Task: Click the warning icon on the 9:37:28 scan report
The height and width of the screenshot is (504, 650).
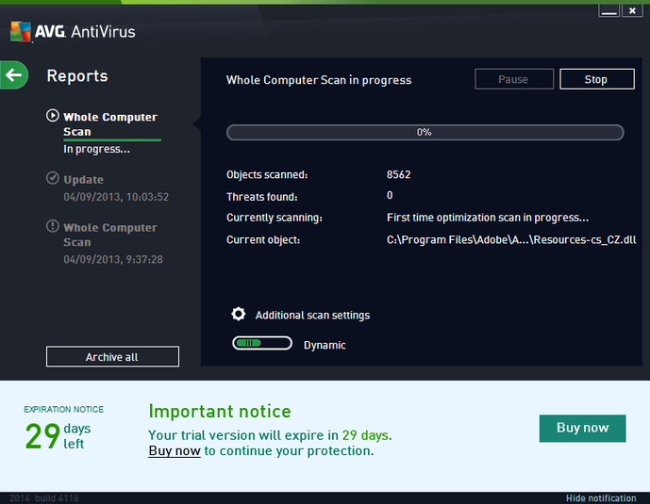Action: pos(53,226)
